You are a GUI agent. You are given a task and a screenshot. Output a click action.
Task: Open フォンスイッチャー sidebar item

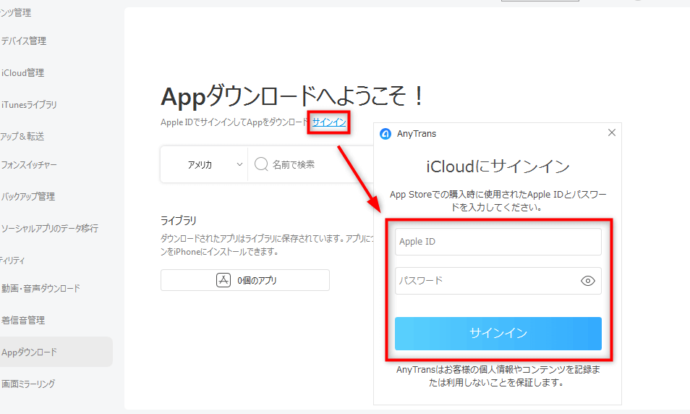click(x=30, y=165)
